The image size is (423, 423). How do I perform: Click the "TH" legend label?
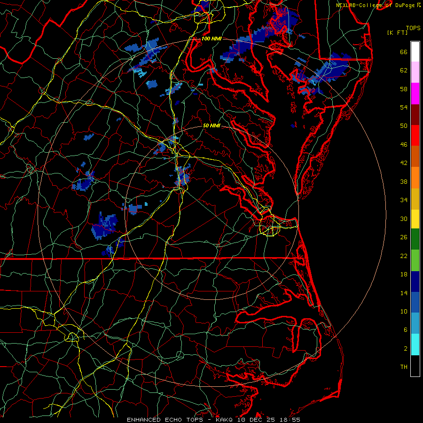[404, 367]
